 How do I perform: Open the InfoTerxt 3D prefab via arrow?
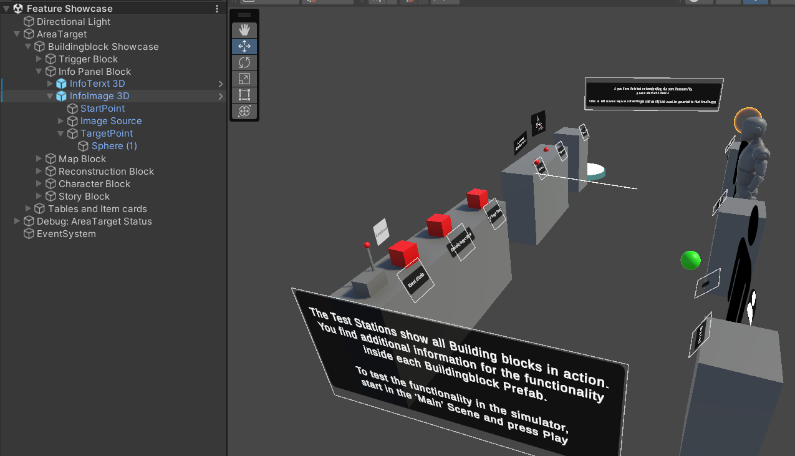pos(220,84)
